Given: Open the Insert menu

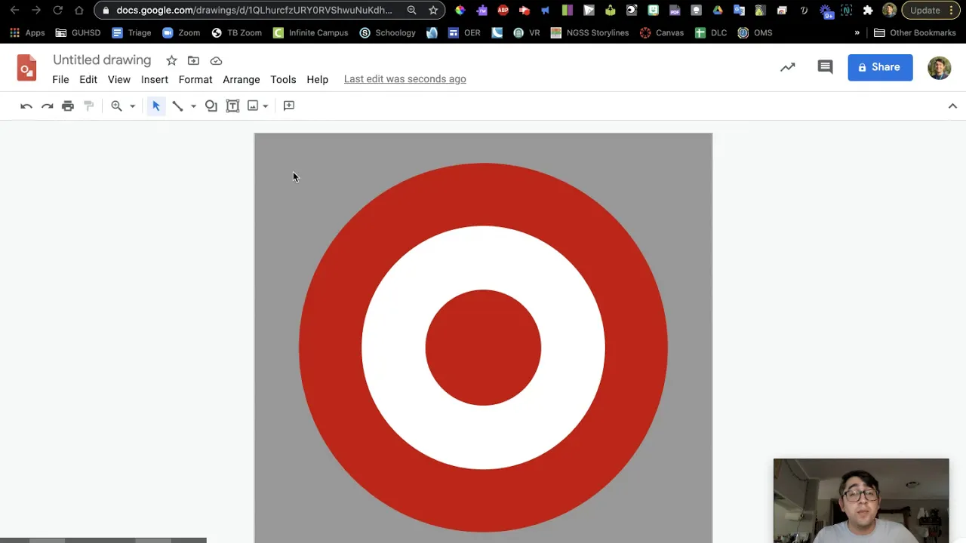Looking at the screenshot, I should tap(155, 79).
